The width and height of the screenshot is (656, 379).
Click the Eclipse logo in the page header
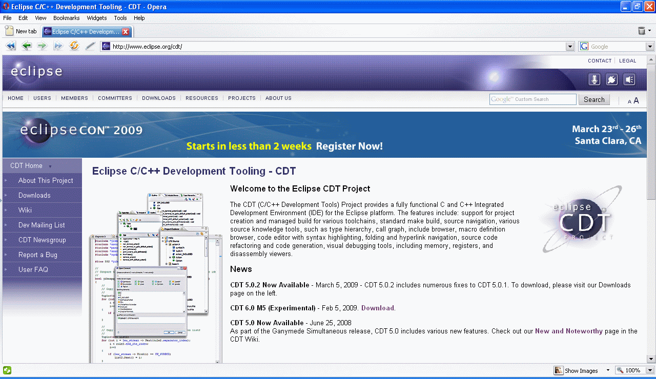(x=36, y=71)
